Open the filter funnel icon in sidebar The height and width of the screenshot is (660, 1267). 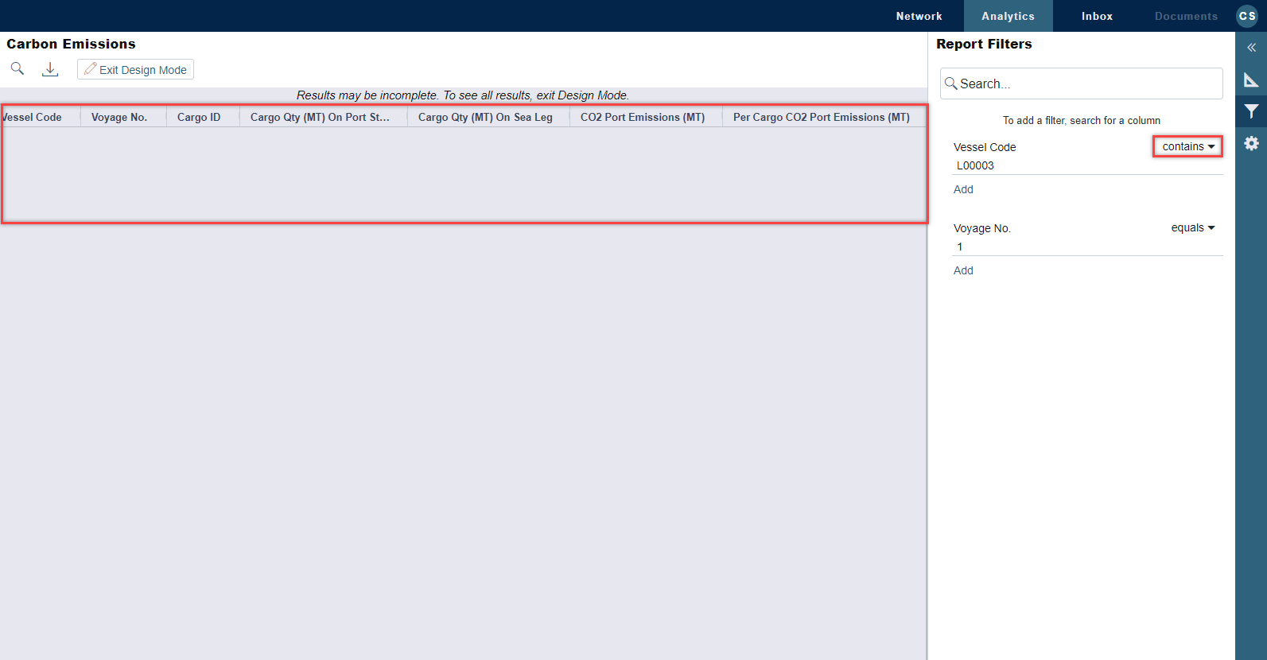[1251, 111]
